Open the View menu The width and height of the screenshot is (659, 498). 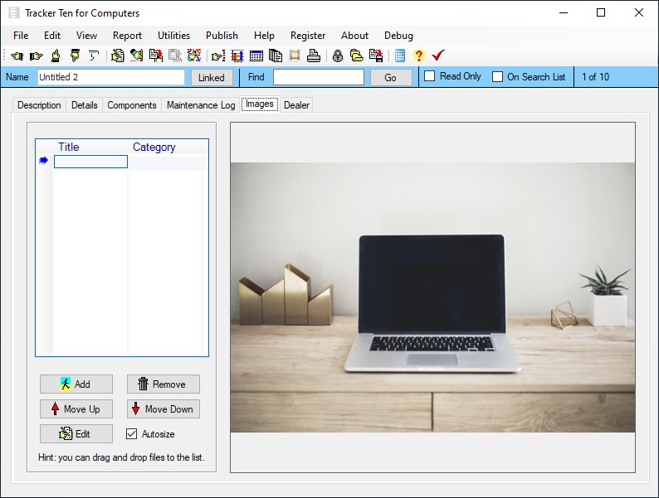pos(86,36)
